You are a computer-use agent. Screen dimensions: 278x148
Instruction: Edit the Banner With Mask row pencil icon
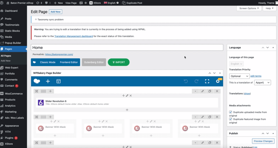(x=202, y=117)
